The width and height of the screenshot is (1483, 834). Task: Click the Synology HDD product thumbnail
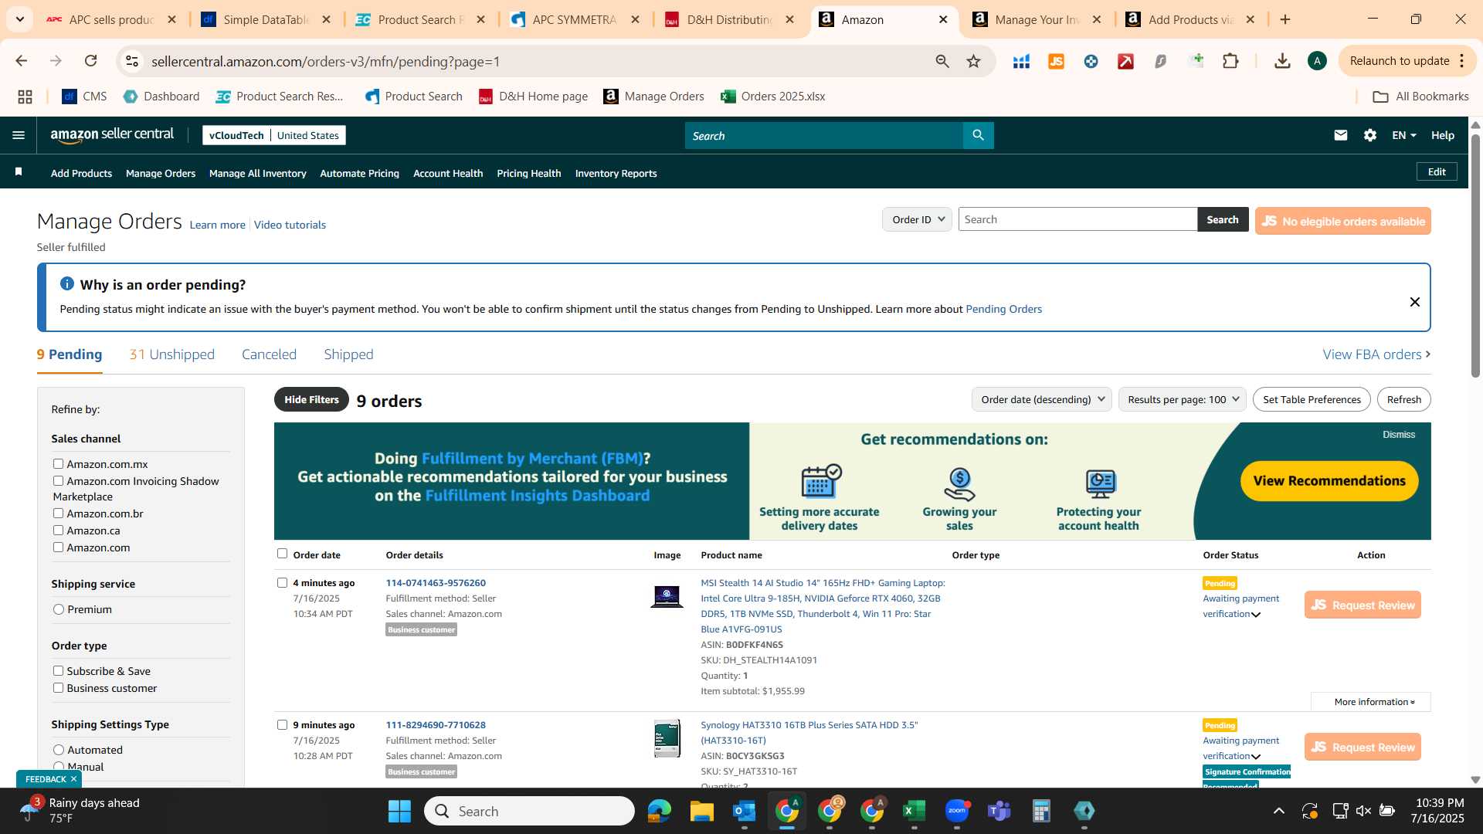point(667,738)
